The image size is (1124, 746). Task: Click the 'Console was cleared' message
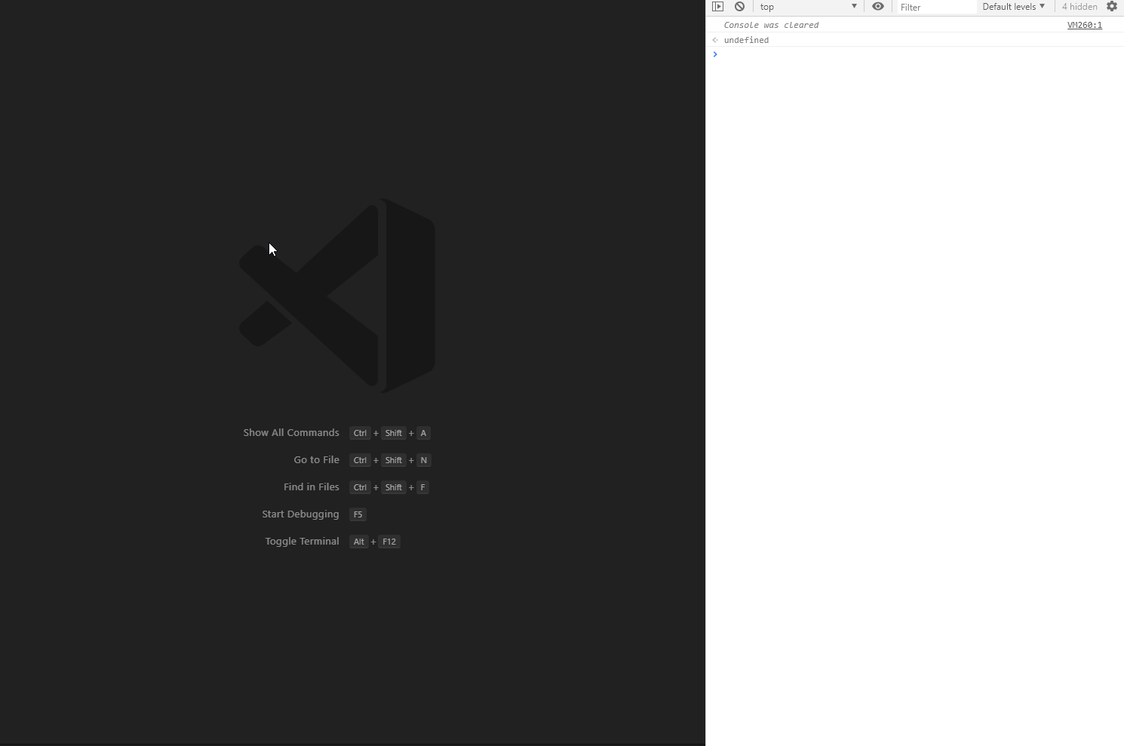click(x=771, y=25)
